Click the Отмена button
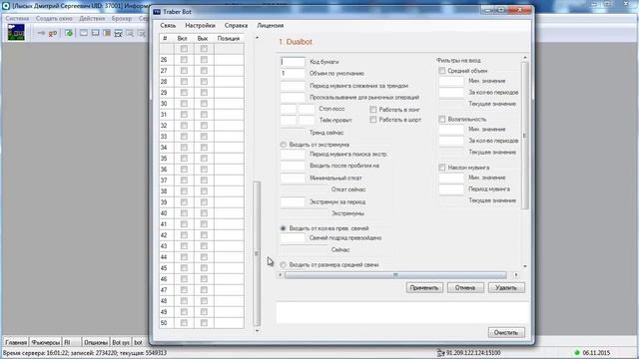 (465, 288)
